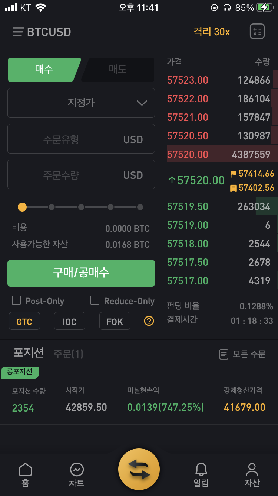This screenshot has height=496, width=278.
Task: Set quantity slider to the middle dot
Action: tap(81, 207)
